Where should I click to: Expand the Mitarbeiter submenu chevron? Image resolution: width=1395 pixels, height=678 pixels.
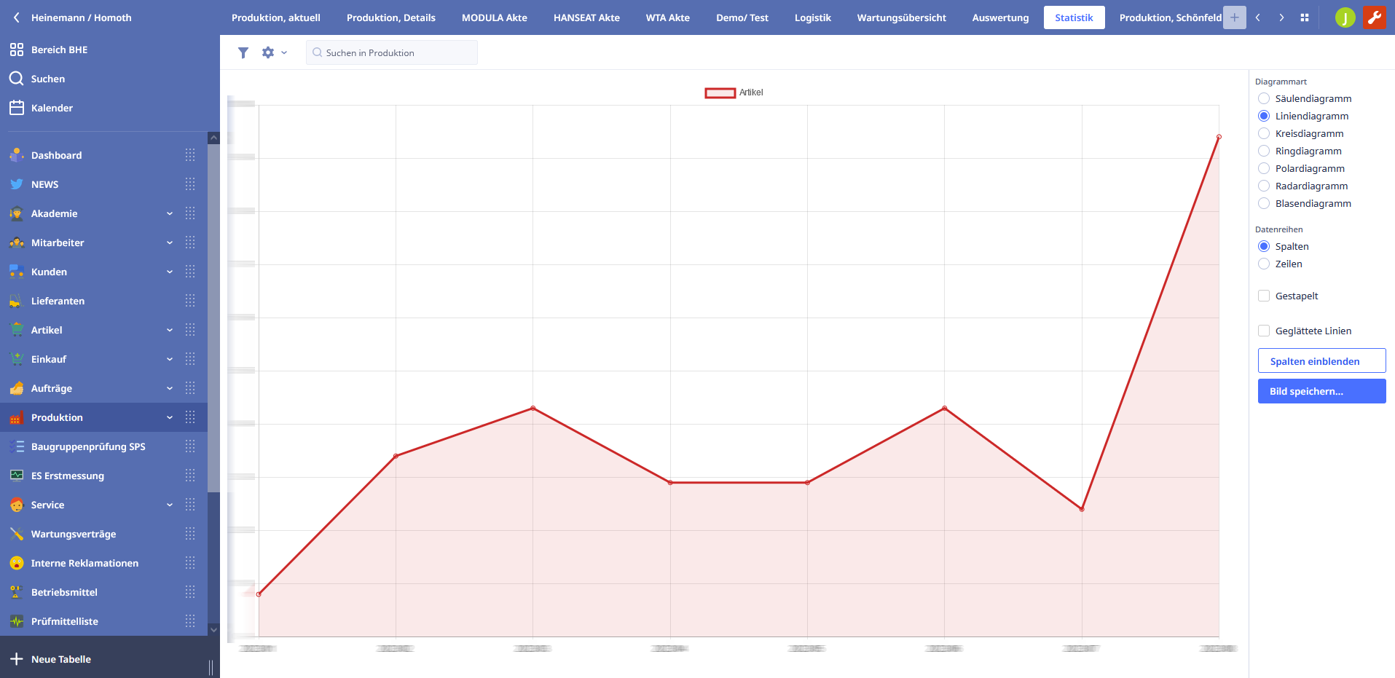[x=170, y=243]
